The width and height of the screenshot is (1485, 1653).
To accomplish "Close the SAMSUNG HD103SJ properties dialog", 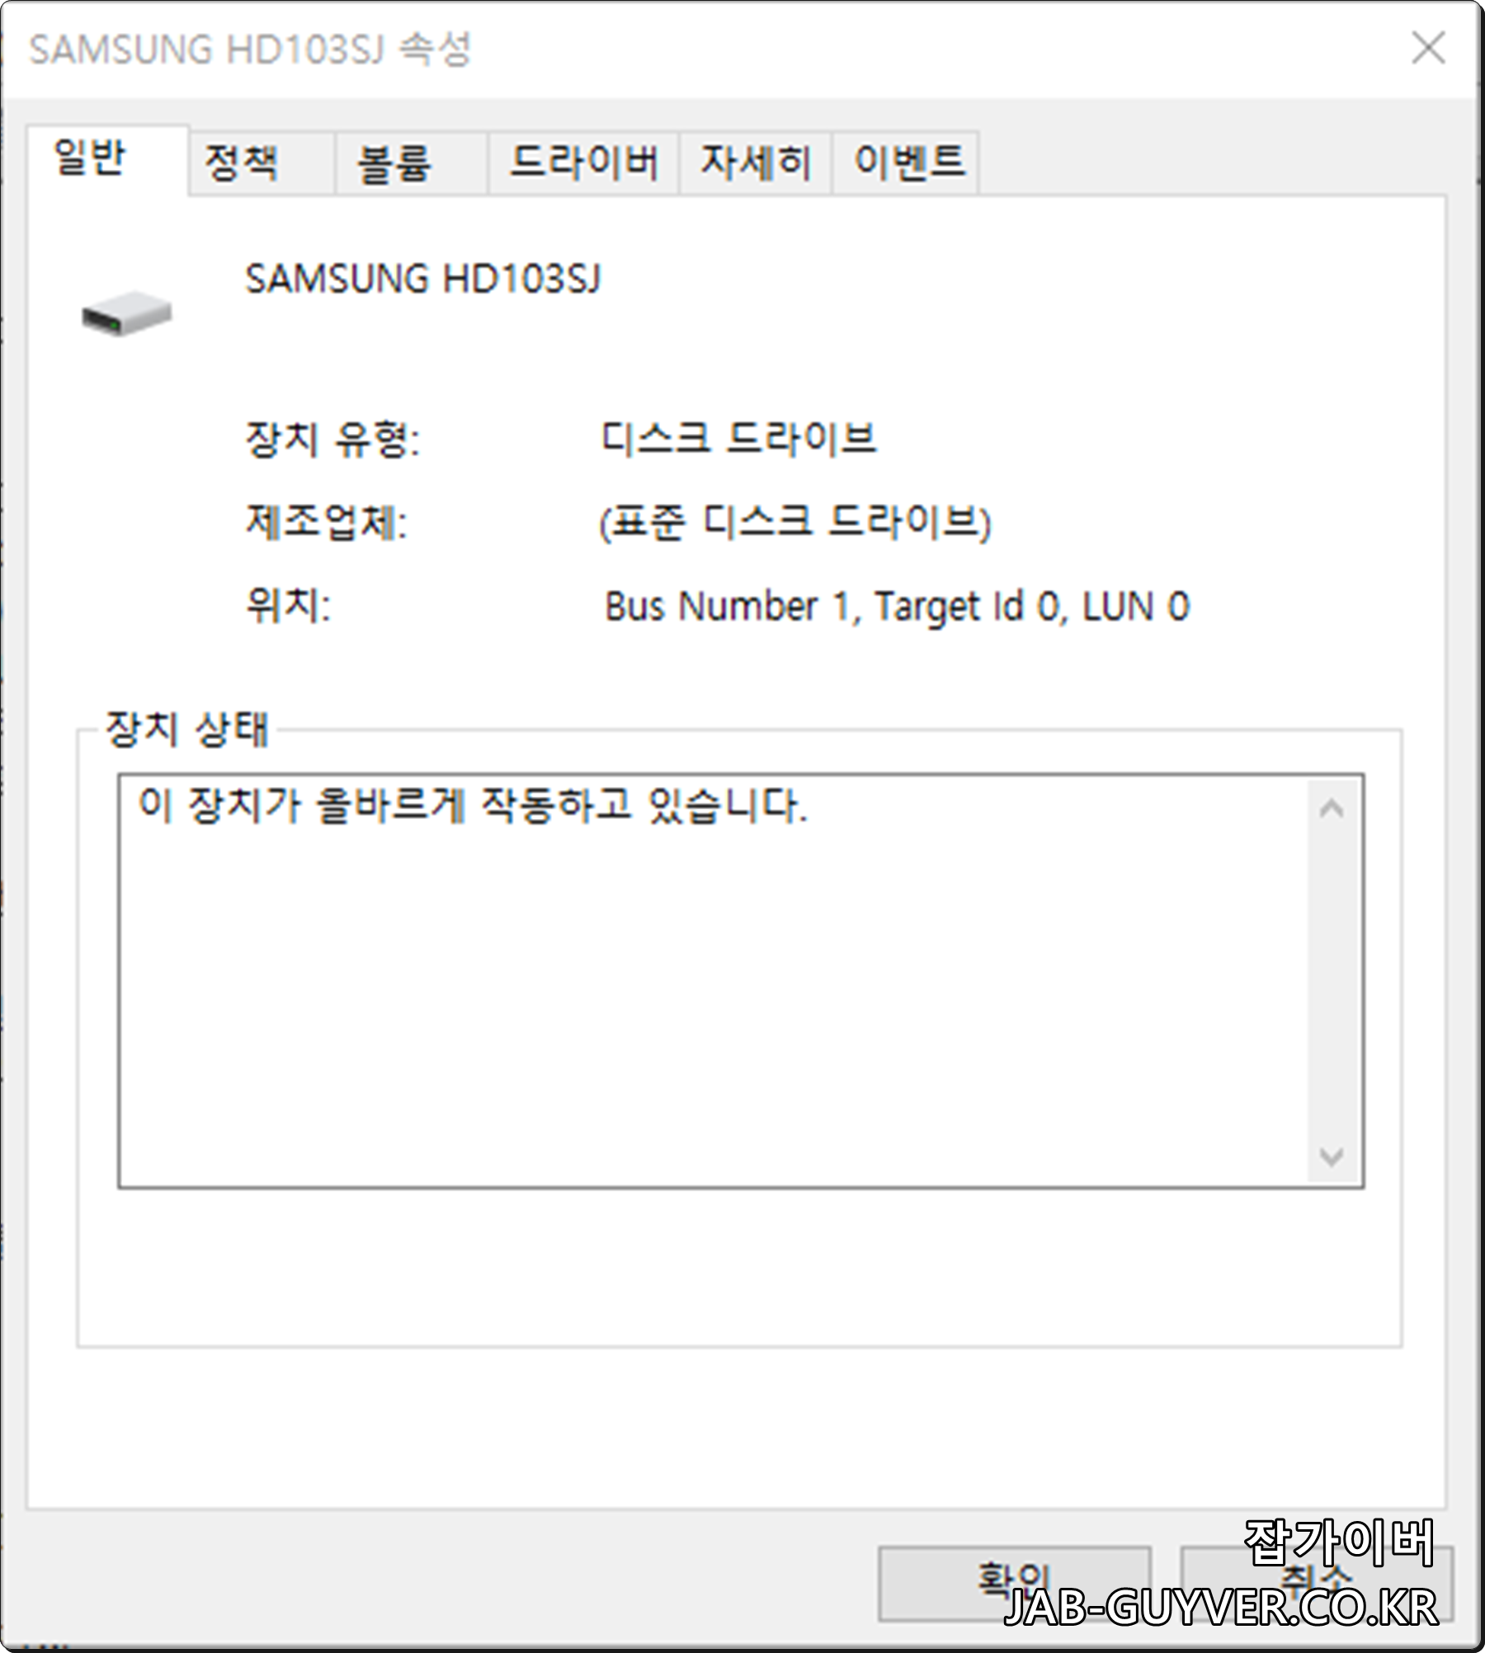I will [1428, 48].
